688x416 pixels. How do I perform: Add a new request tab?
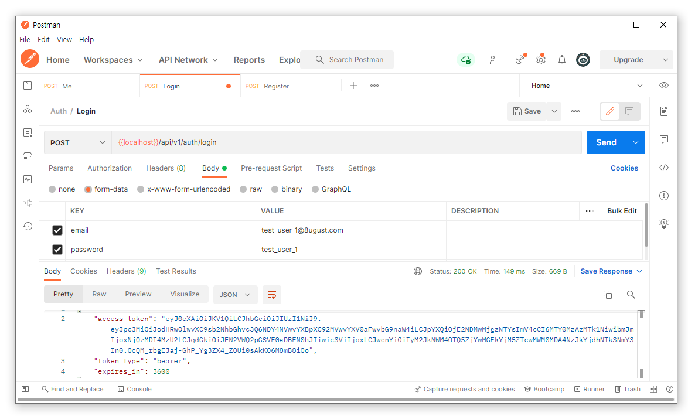[x=353, y=86]
